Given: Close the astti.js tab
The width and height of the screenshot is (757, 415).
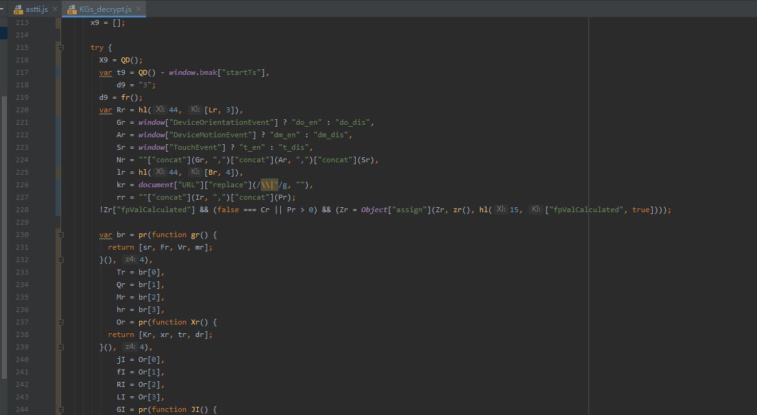Looking at the screenshot, I should coord(54,9).
